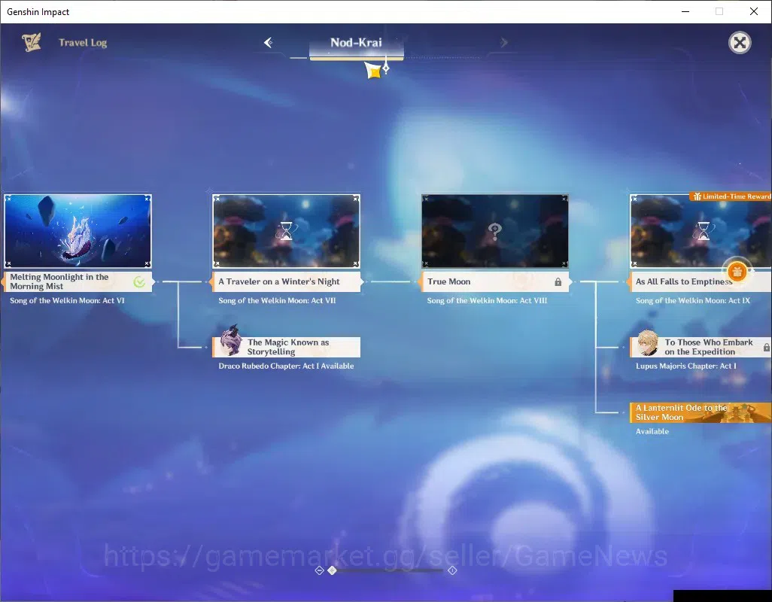
Task: Click Lupus Majoris Chapter: Act I text
Action: (685, 366)
